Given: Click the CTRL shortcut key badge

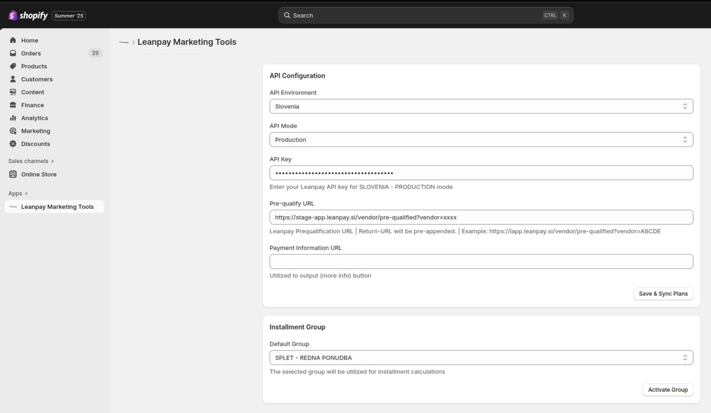Looking at the screenshot, I should (x=550, y=15).
